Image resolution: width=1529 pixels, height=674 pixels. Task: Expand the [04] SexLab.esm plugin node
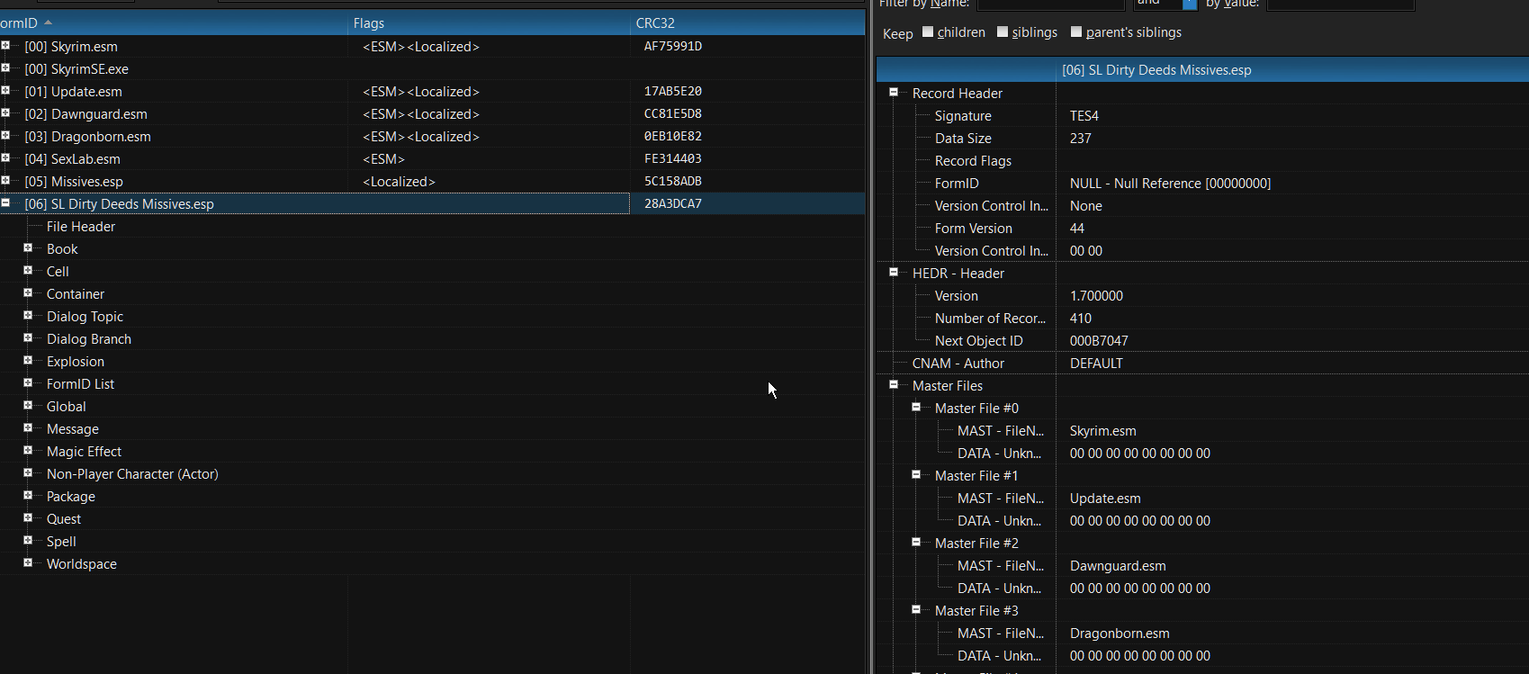tap(5, 158)
